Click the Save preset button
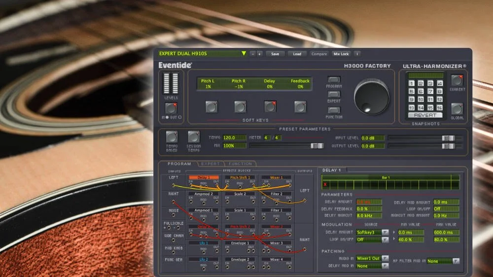This screenshot has width=493, height=277. click(275, 54)
